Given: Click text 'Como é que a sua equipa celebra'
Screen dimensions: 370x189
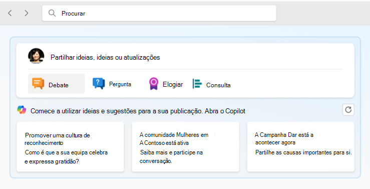Looking at the screenshot, I should [66, 152].
